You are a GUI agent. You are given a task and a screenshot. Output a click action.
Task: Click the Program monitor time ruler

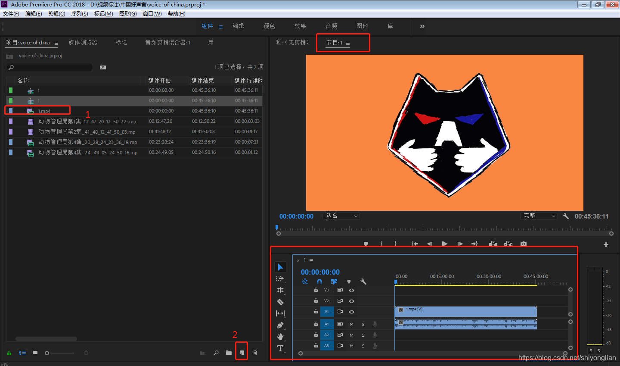(445, 228)
